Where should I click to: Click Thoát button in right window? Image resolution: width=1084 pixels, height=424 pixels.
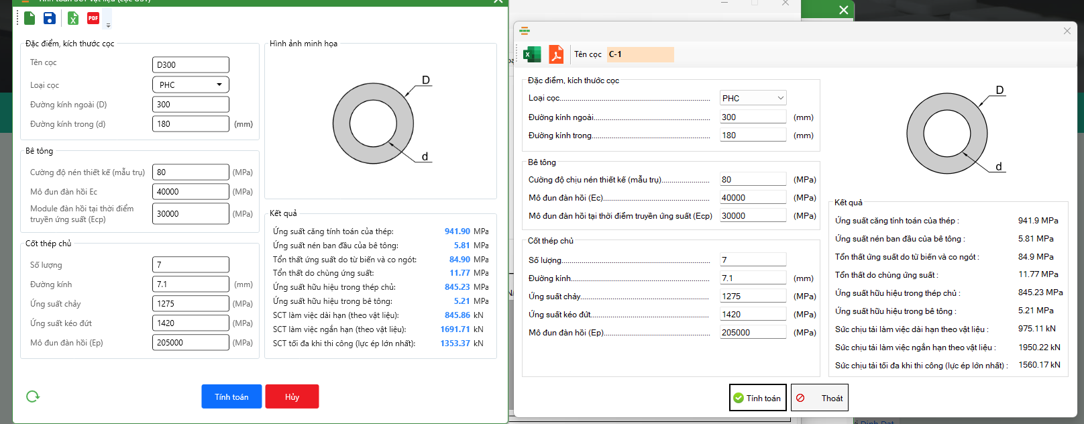[x=820, y=398]
